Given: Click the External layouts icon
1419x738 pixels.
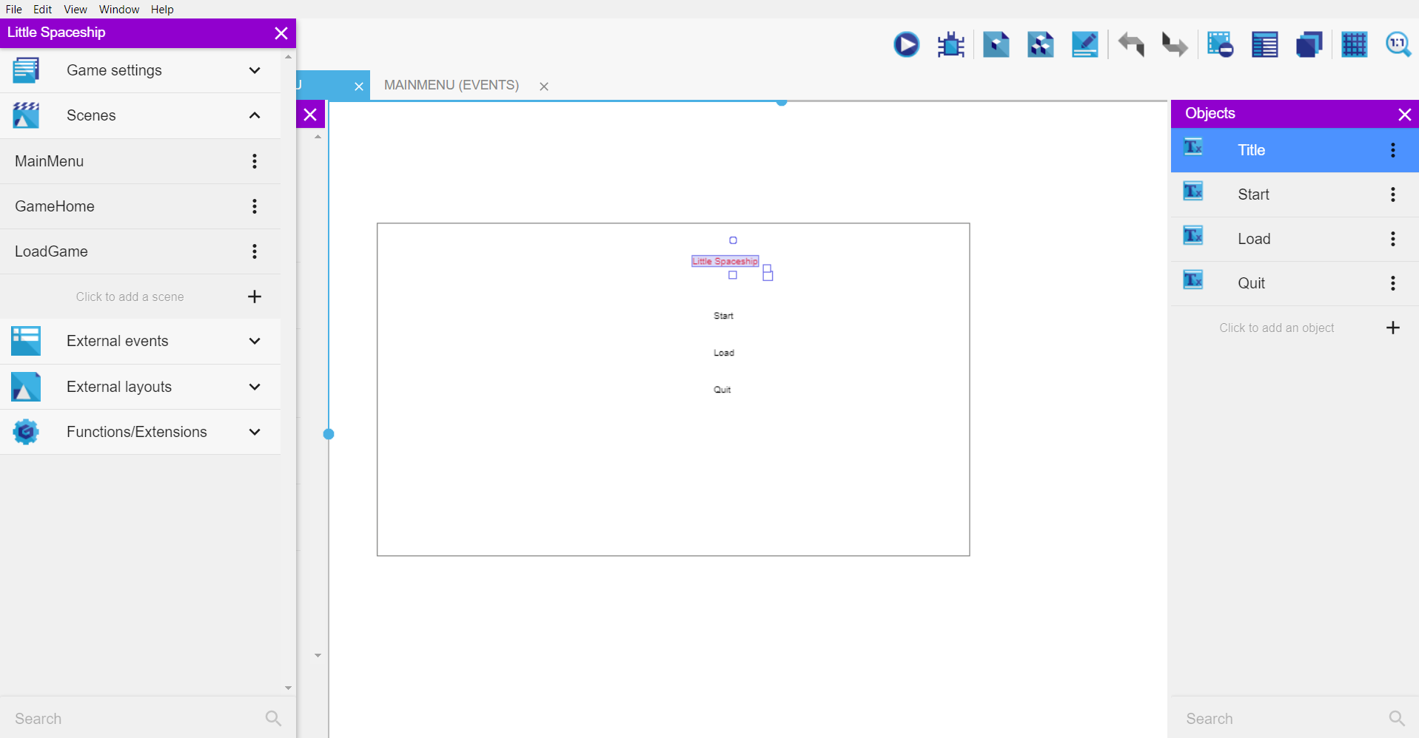Looking at the screenshot, I should point(26,387).
